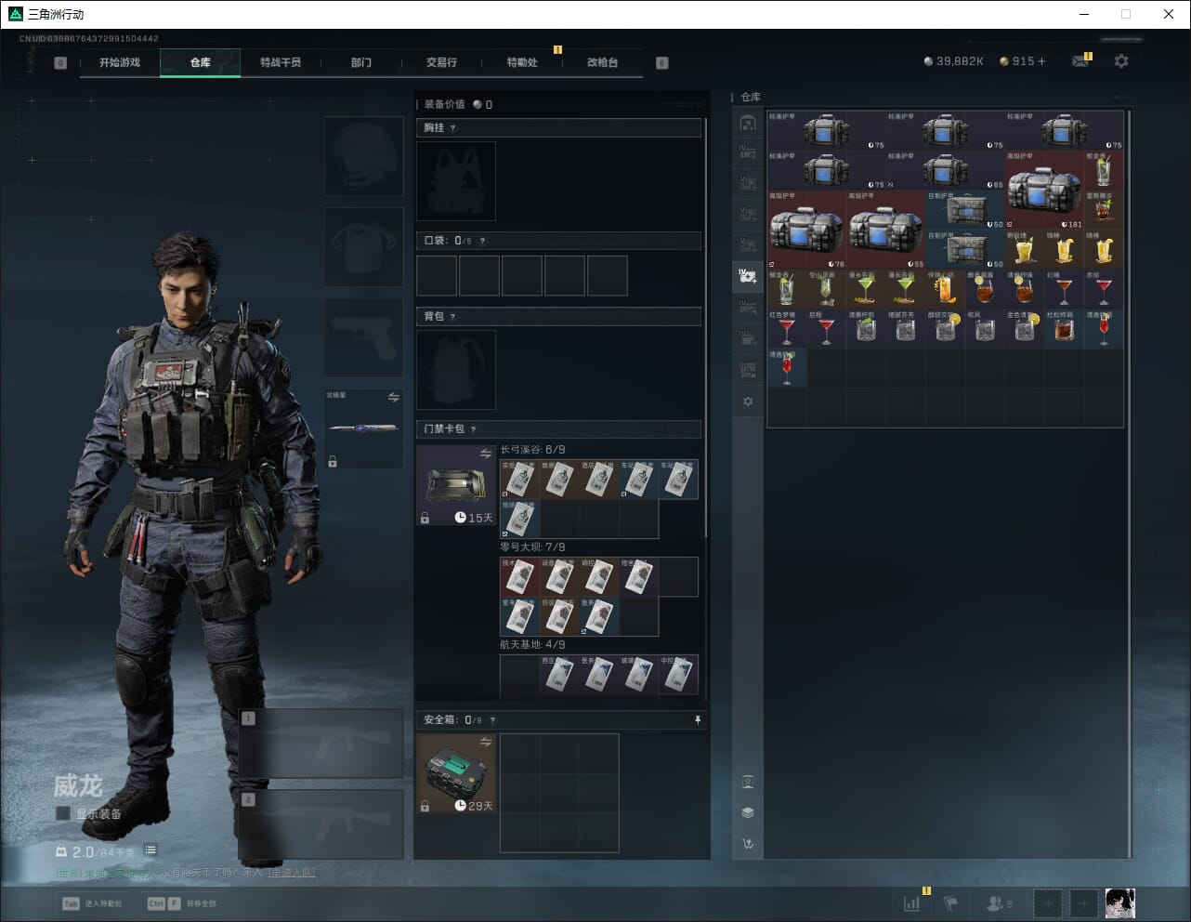Click the flags icon in bottom bar
The height and width of the screenshot is (922, 1191).
pyautogui.click(x=950, y=903)
